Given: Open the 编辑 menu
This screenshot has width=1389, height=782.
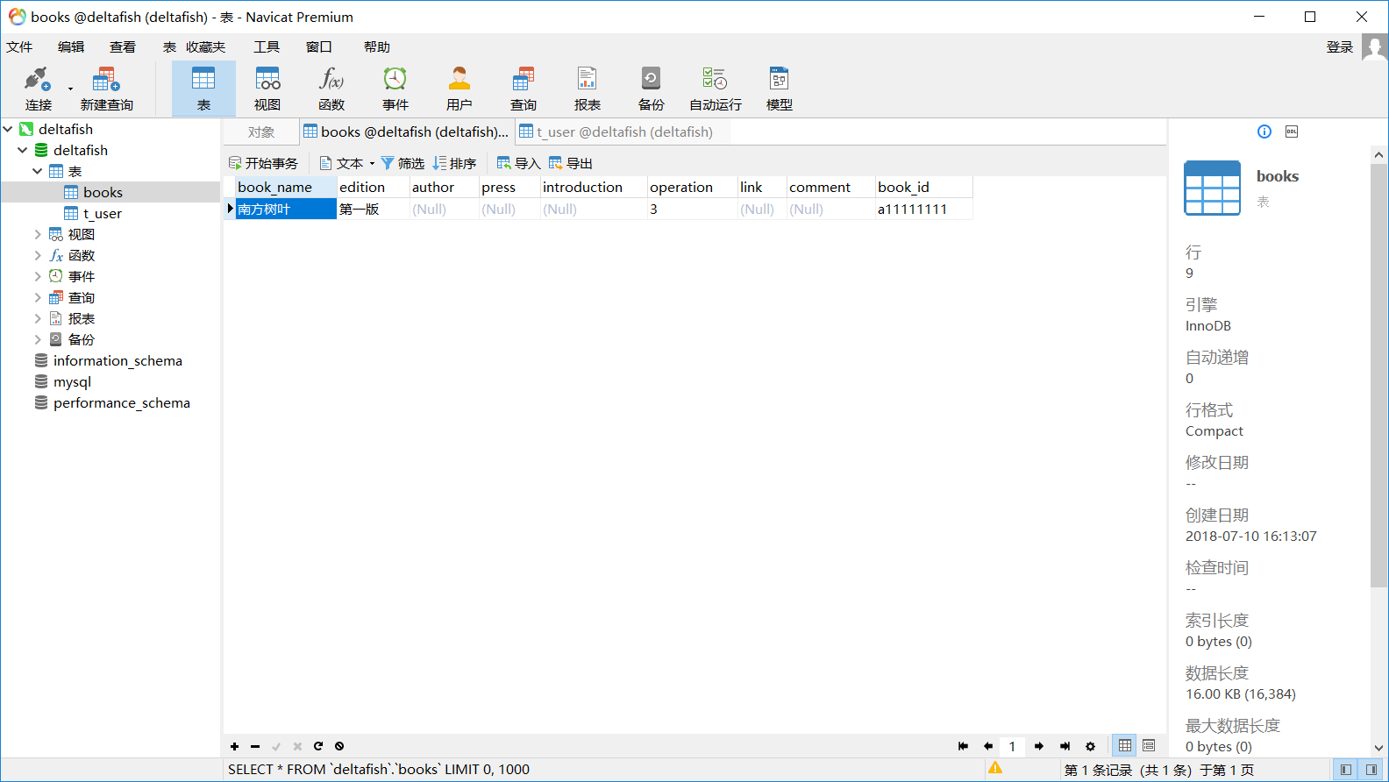Looking at the screenshot, I should pyautogui.click(x=71, y=47).
